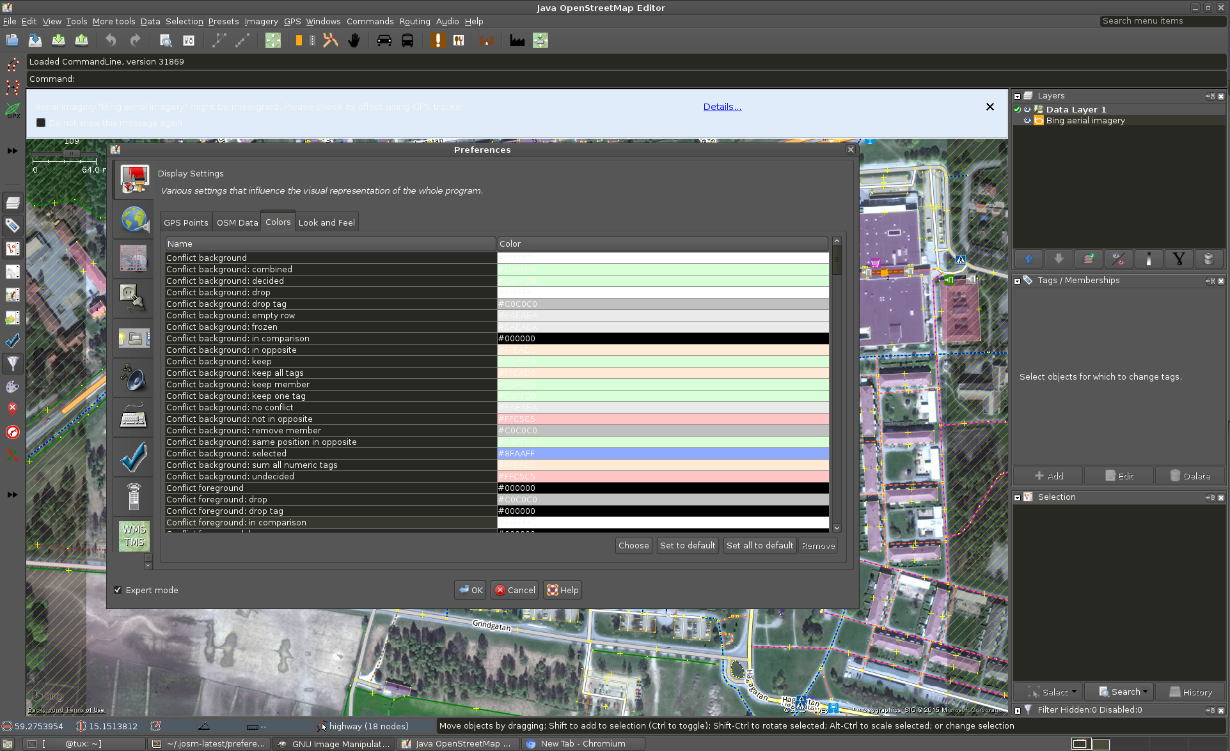
Task: Open the Imagery menu
Action: coord(261,21)
